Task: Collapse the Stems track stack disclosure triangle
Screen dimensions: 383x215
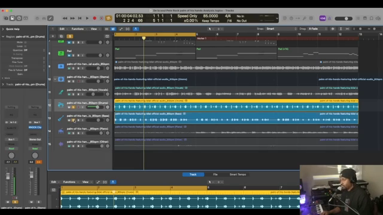Action: tap(55, 79)
